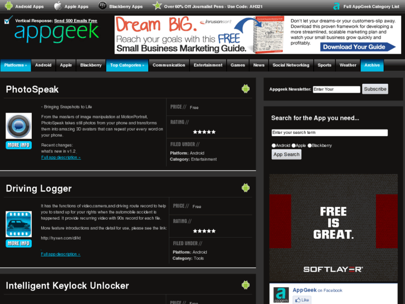Open the PhotoSpeak app thumbnail
The height and width of the screenshot is (304, 405).
(18, 126)
